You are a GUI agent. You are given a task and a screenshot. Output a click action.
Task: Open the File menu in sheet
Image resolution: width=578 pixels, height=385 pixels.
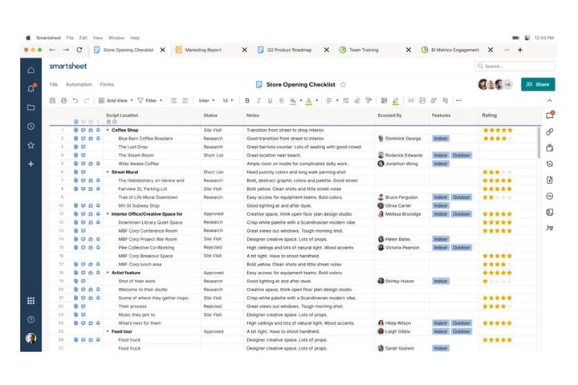click(x=54, y=84)
